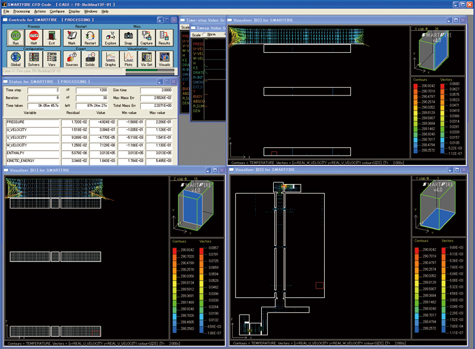Open the Processing menu
475x349 pixels.
(x=21, y=11)
